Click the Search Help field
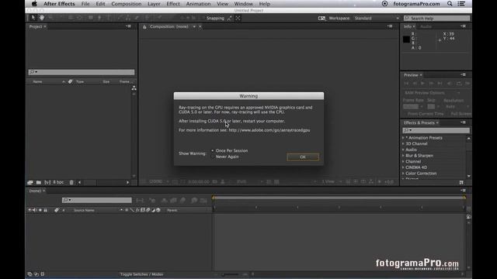This screenshot has height=279, width=497. click(x=436, y=19)
